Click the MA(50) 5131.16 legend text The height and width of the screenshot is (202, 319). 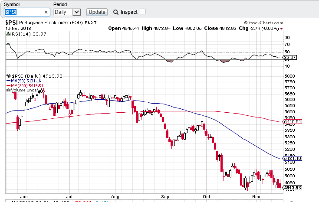[26, 81]
